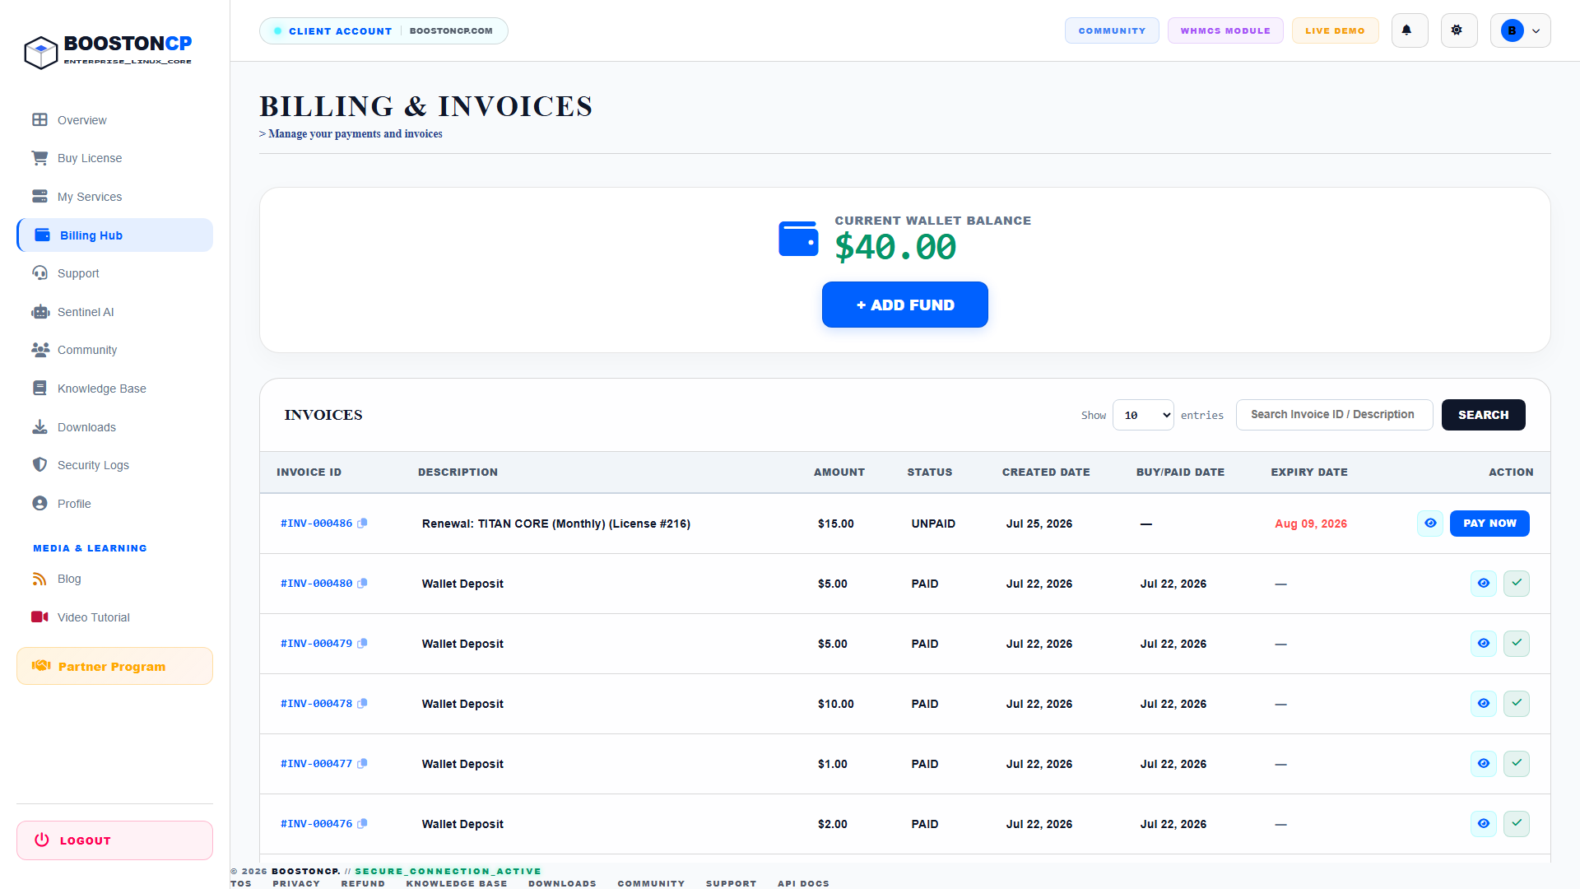Open the Partner Program button

114,666
